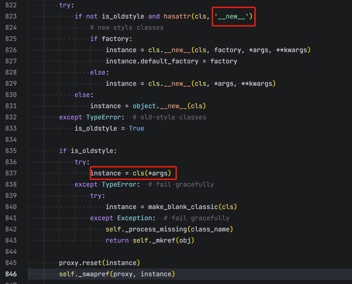Click the is_oldstyle = True assignment

109,128
